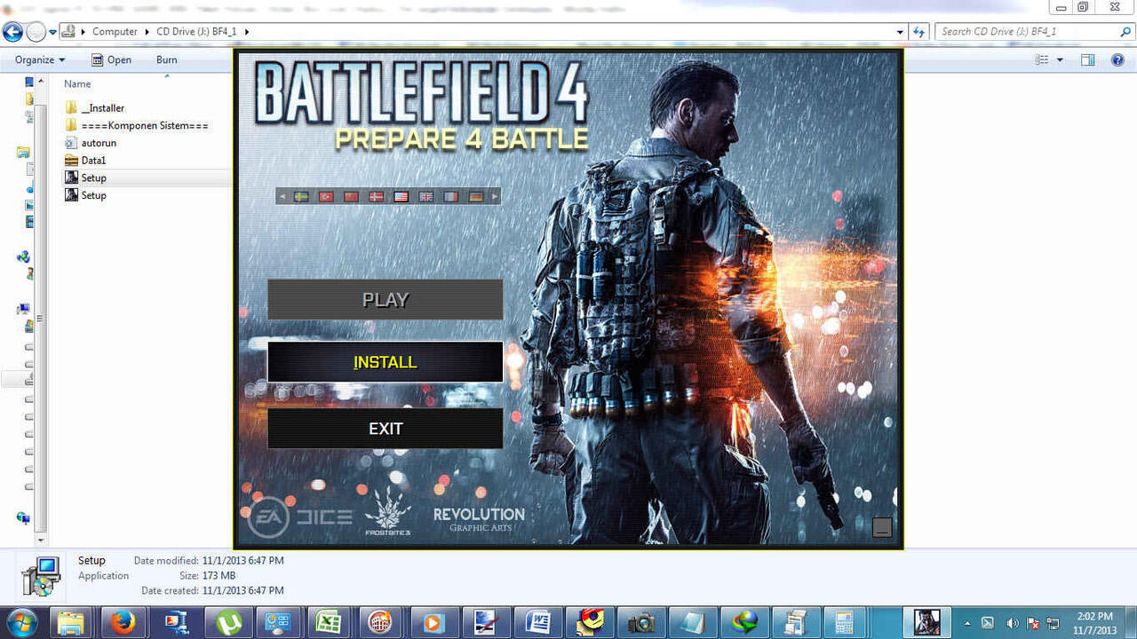1137x639 pixels.
Task: Go forward in Explorer window
Action: click(36, 32)
